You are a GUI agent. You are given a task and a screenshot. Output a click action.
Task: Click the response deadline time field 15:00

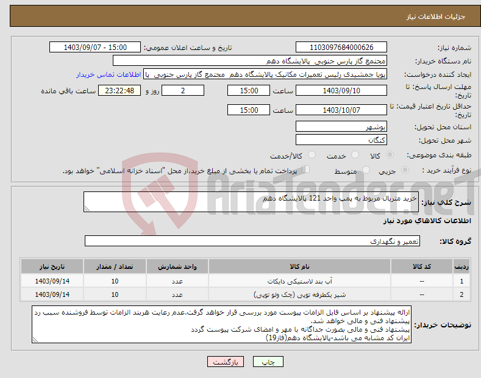coord(249,90)
